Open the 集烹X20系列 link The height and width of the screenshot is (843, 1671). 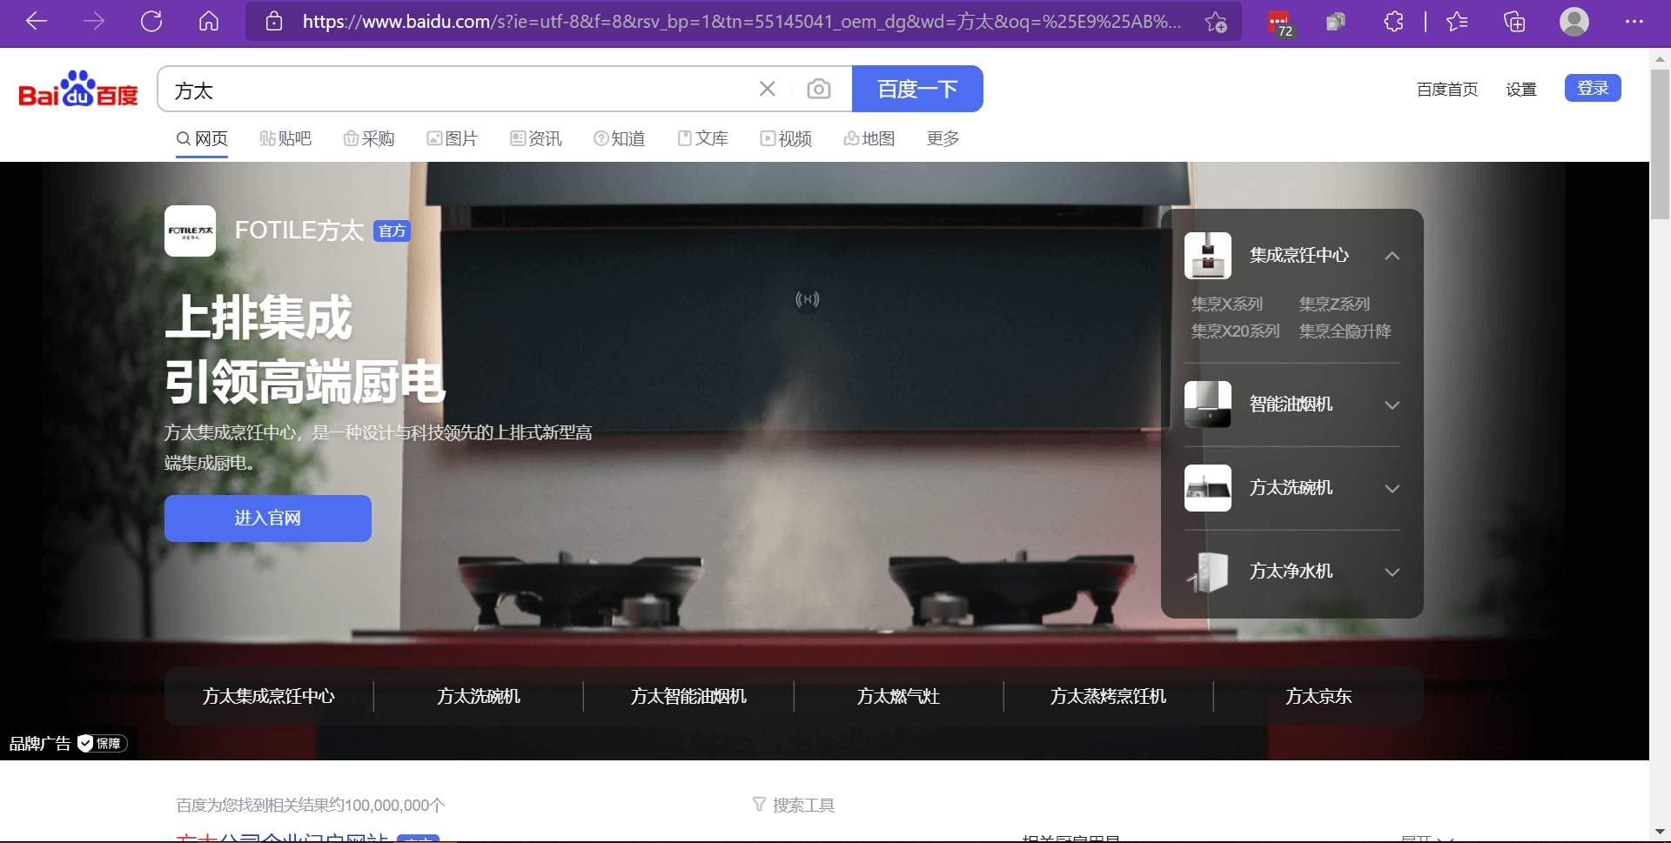click(x=1235, y=331)
